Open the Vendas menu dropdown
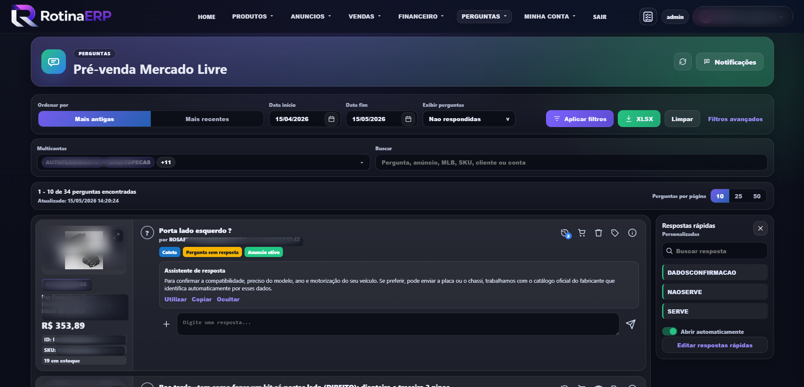This screenshot has width=804, height=387. pos(365,16)
